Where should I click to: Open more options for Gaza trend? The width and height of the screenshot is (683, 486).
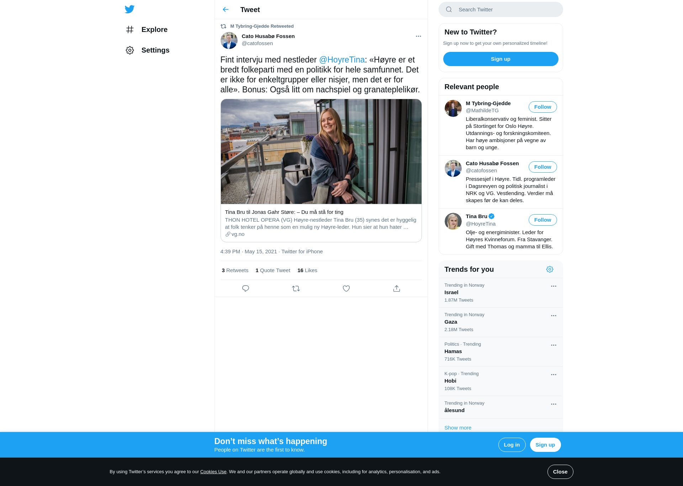pyautogui.click(x=554, y=315)
